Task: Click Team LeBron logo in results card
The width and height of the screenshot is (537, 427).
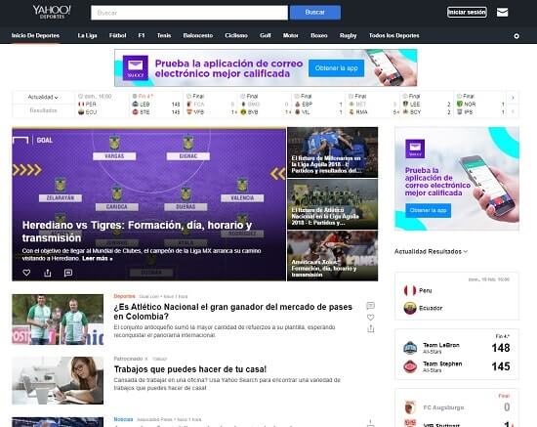Action: (410, 348)
